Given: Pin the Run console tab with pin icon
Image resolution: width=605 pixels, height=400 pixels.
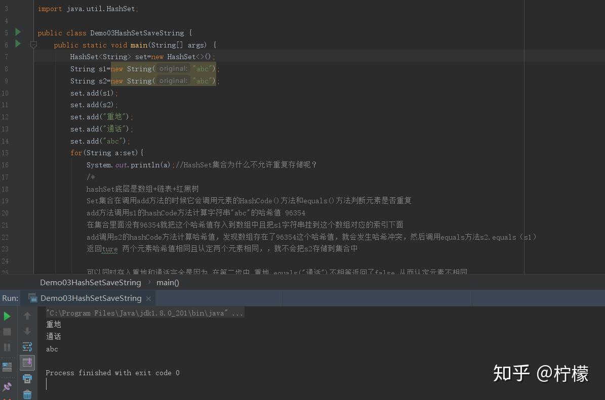Looking at the screenshot, I should click(x=7, y=387).
